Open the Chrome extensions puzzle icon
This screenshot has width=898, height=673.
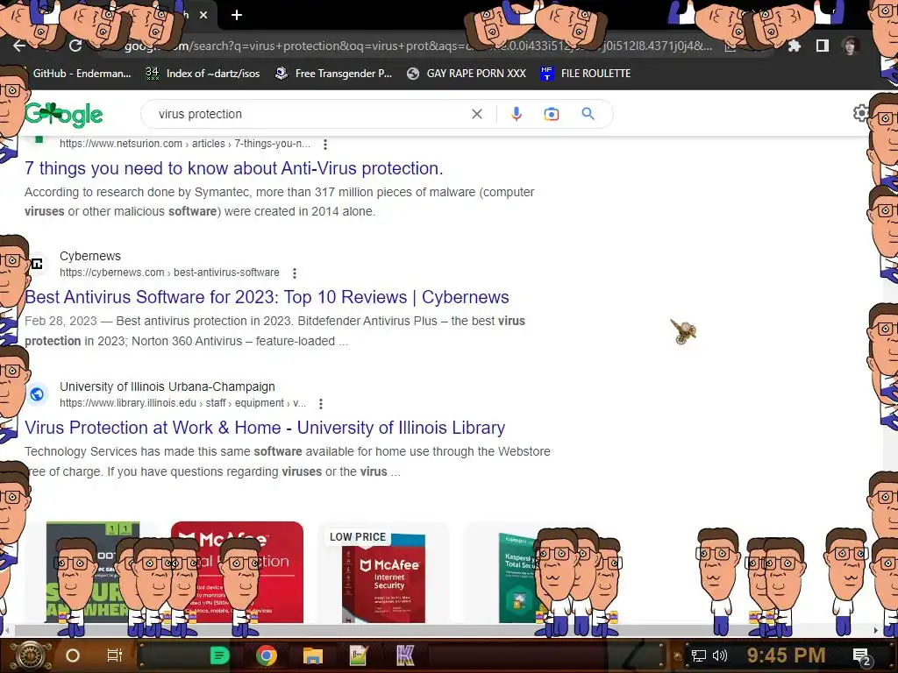click(795, 46)
